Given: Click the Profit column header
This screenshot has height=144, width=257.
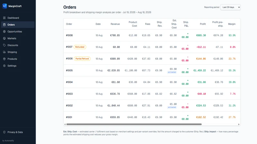Looking at the screenshot, I should [x=203, y=24].
